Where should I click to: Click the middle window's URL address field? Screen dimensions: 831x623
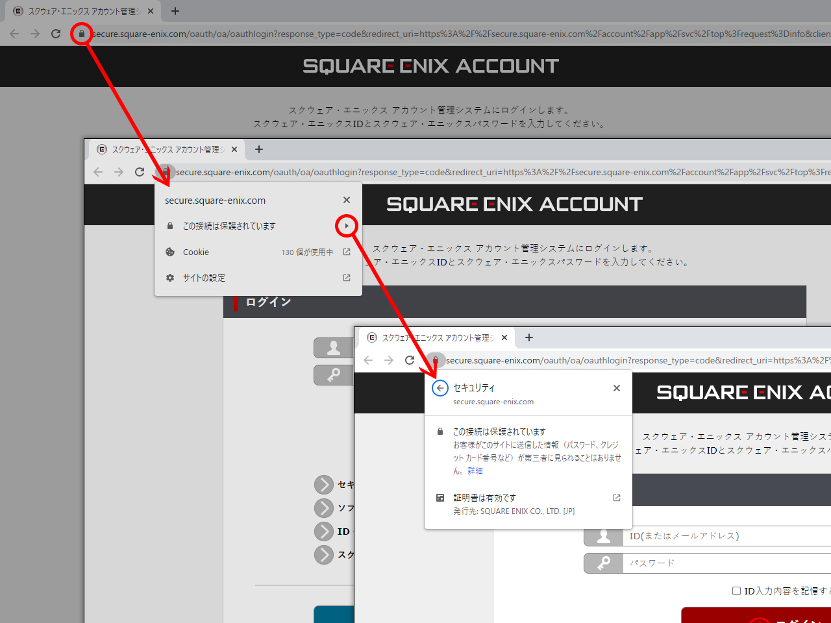point(503,172)
